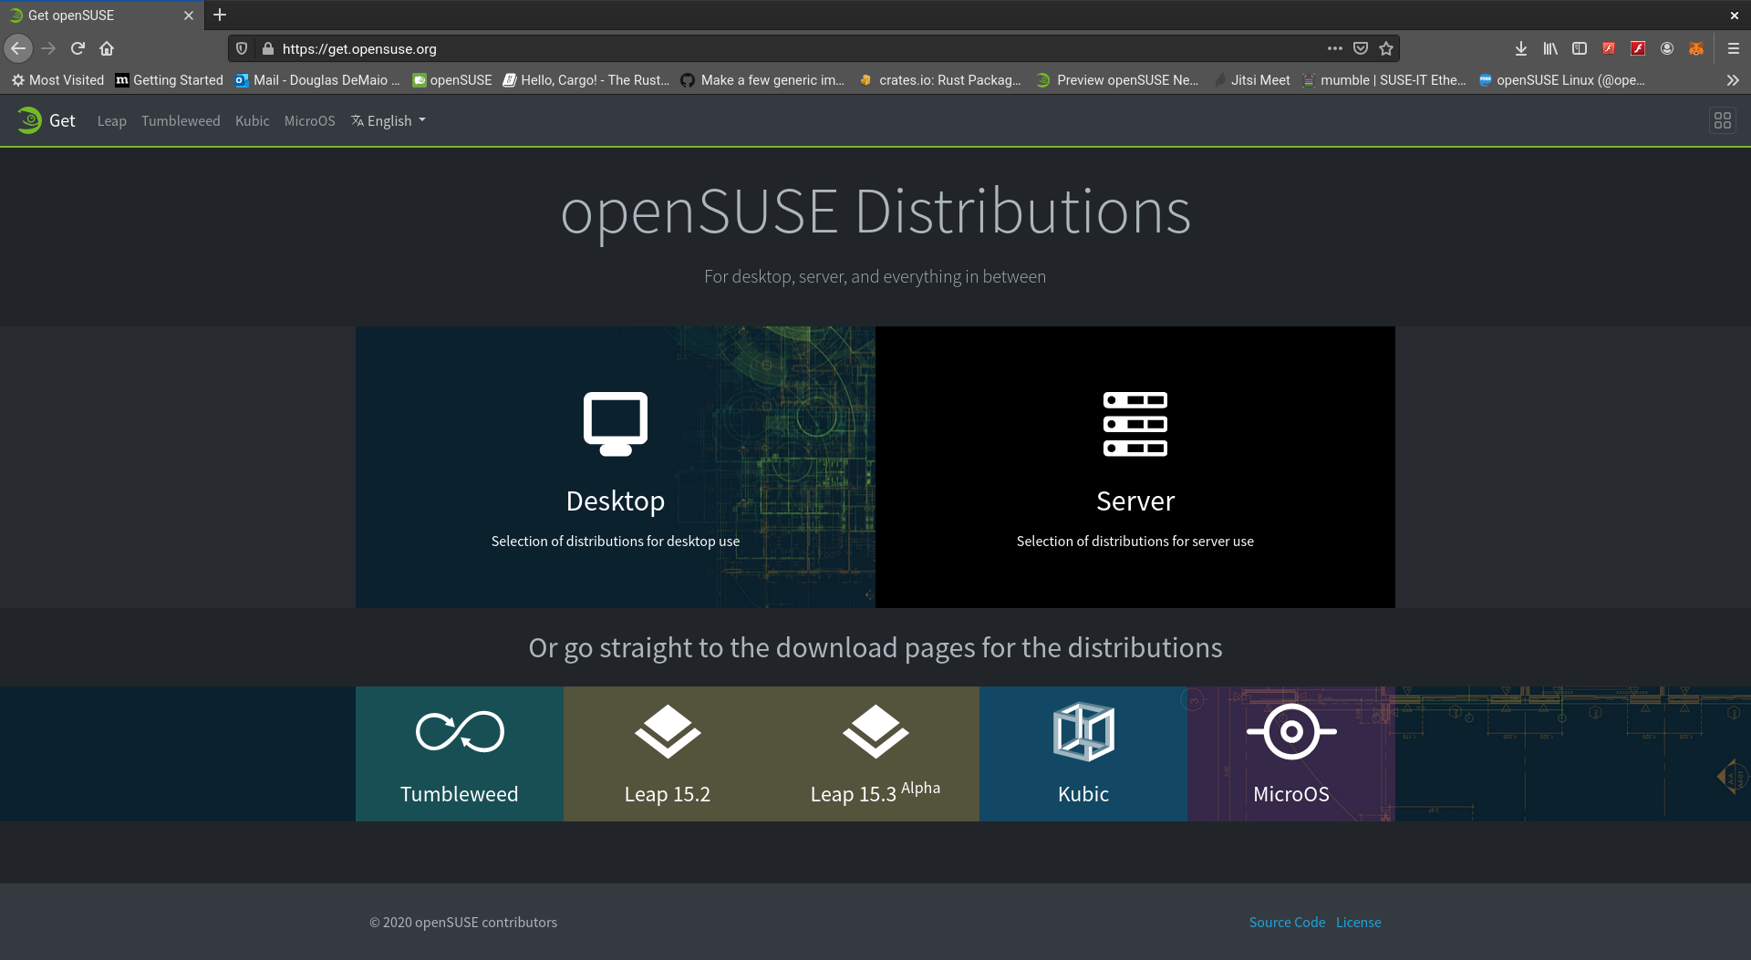Go to the browser home page

point(107,48)
